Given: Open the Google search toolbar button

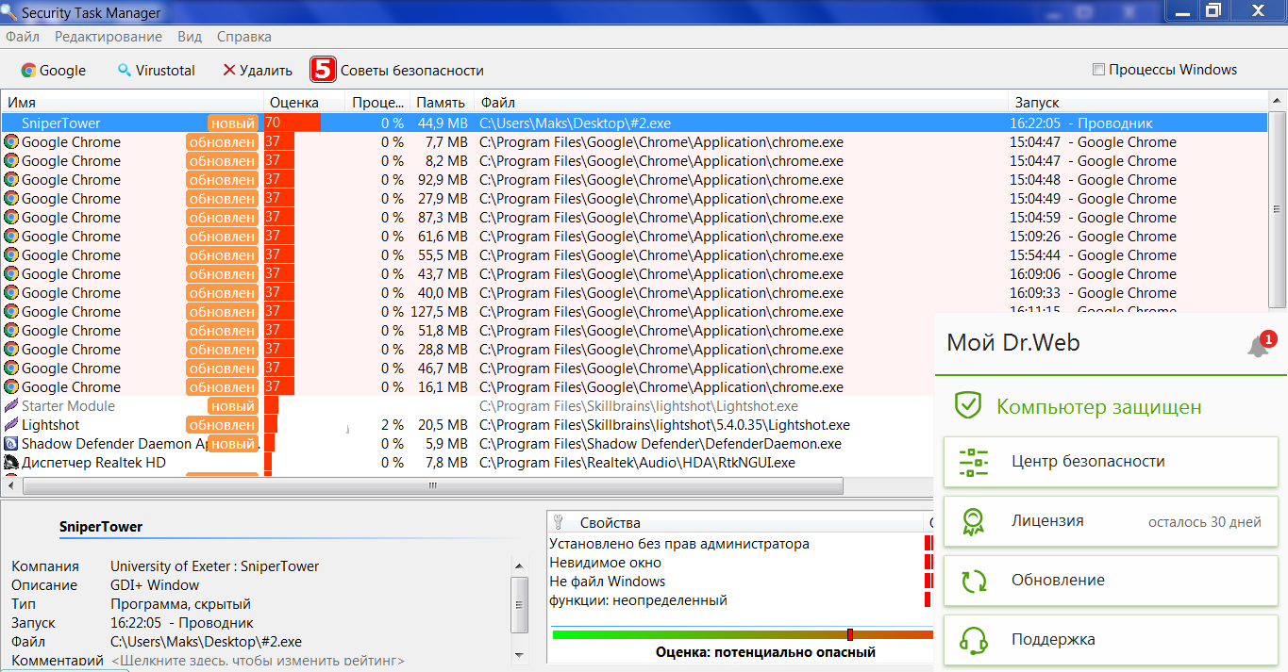Looking at the screenshot, I should pyautogui.click(x=54, y=71).
